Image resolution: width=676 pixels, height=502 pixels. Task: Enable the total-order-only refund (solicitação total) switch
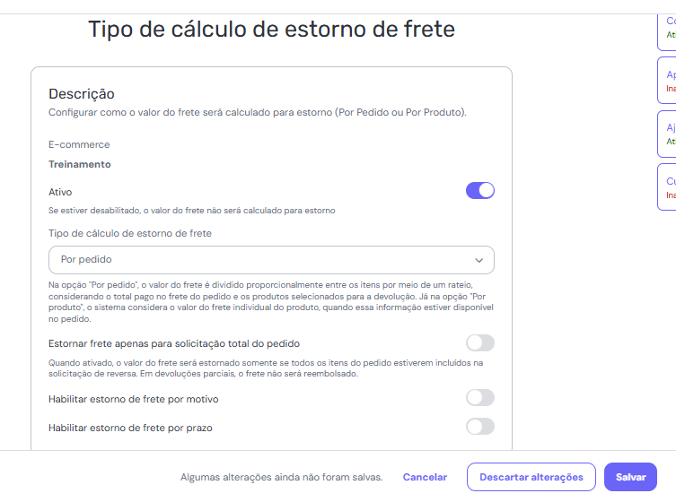point(480,343)
